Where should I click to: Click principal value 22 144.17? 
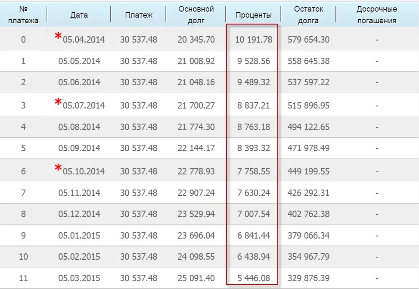196,148
